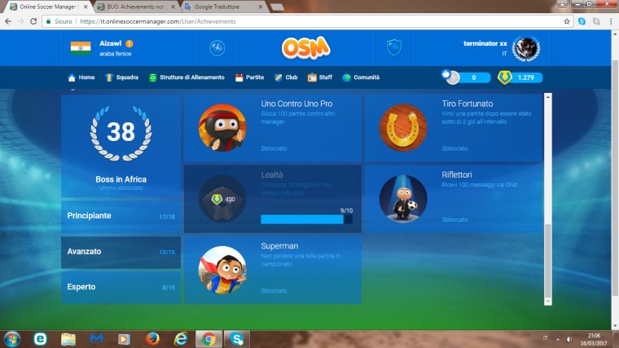Viewport: 619px width, 348px height.
Task: Click the Tiro Fortunato title
Action: [468, 104]
